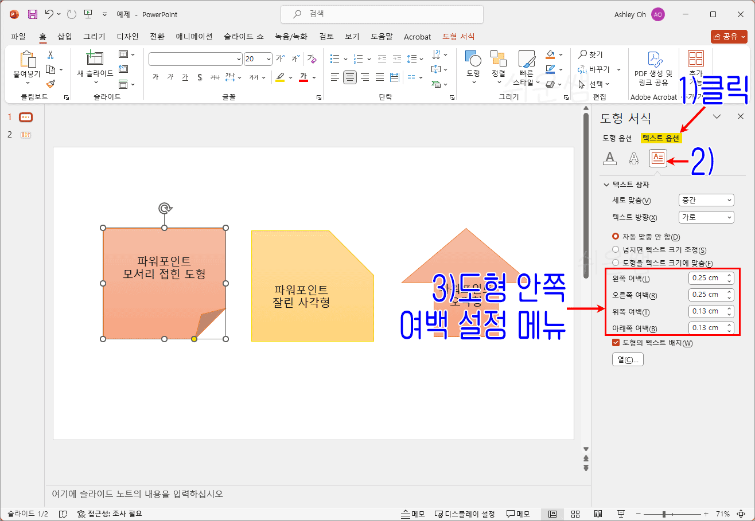Screen dimensions: 755x521
Task: Open the PDF 생성 및 링크 공유 Acrobat tool
Action: point(653,69)
